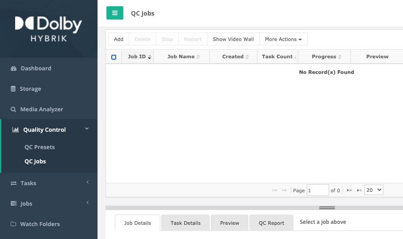This screenshot has width=403, height=239.
Task: Open QC Presets submenu item
Action: [40, 147]
